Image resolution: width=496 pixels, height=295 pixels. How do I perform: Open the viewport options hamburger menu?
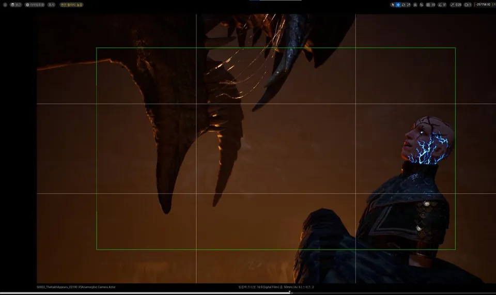point(5,5)
